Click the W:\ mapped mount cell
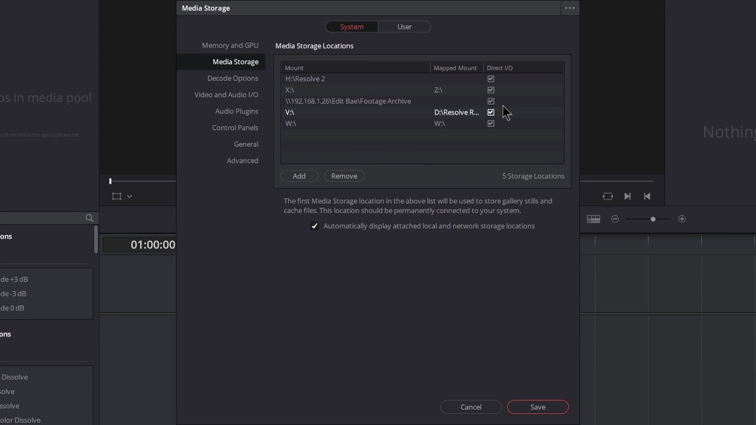Image resolution: width=756 pixels, height=425 pixels. click(x=457, y=124)
